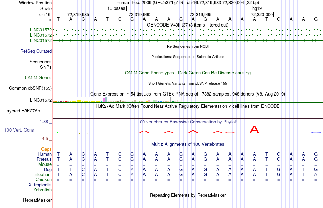Open 100 vertebrates Basewise Conservation by PhyloP title

[188, 122]
